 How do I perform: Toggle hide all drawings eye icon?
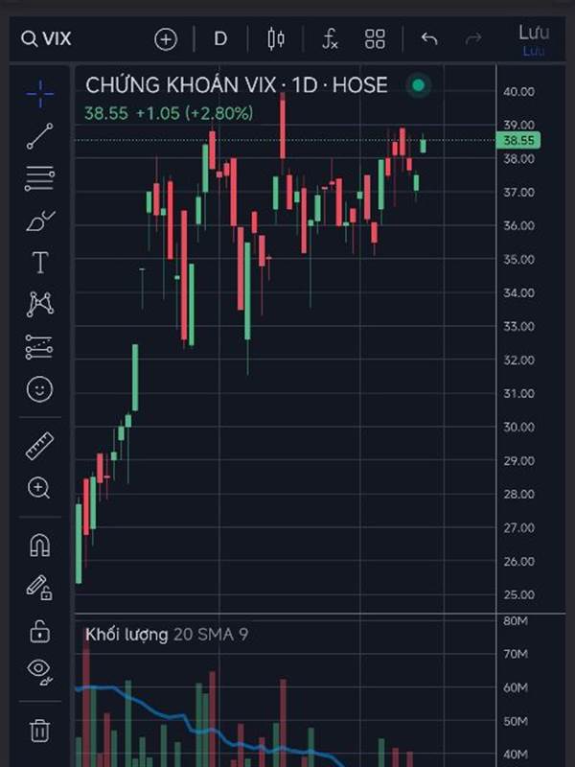pos(40,671)
